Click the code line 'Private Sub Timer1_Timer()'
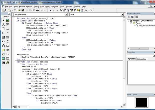The height and width of the screenshot is (110, 155). (32, 62)
